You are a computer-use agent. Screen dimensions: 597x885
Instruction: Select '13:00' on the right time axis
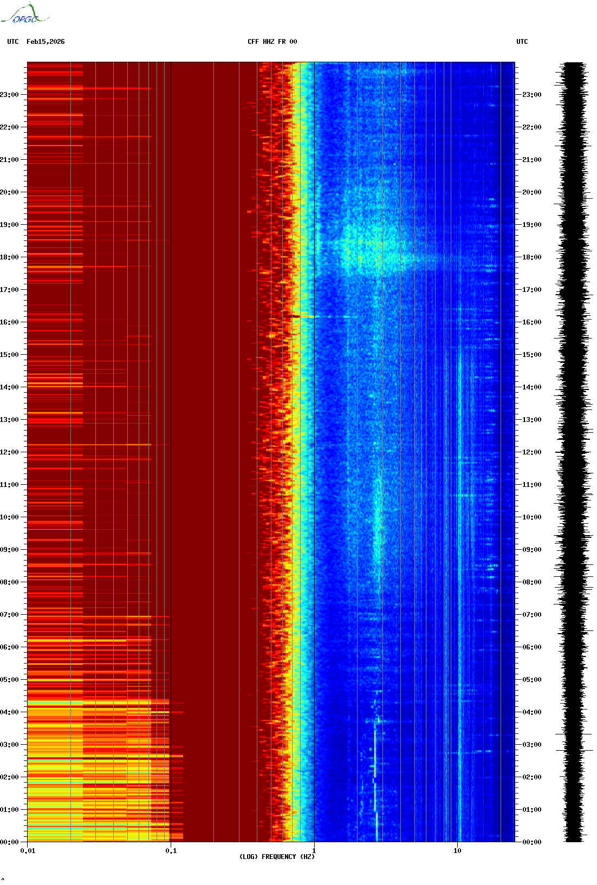click(531, 420)
